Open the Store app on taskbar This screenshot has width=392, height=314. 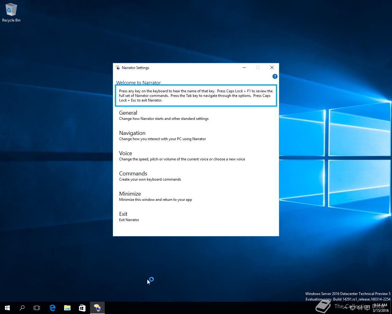[x=82, y=308]
